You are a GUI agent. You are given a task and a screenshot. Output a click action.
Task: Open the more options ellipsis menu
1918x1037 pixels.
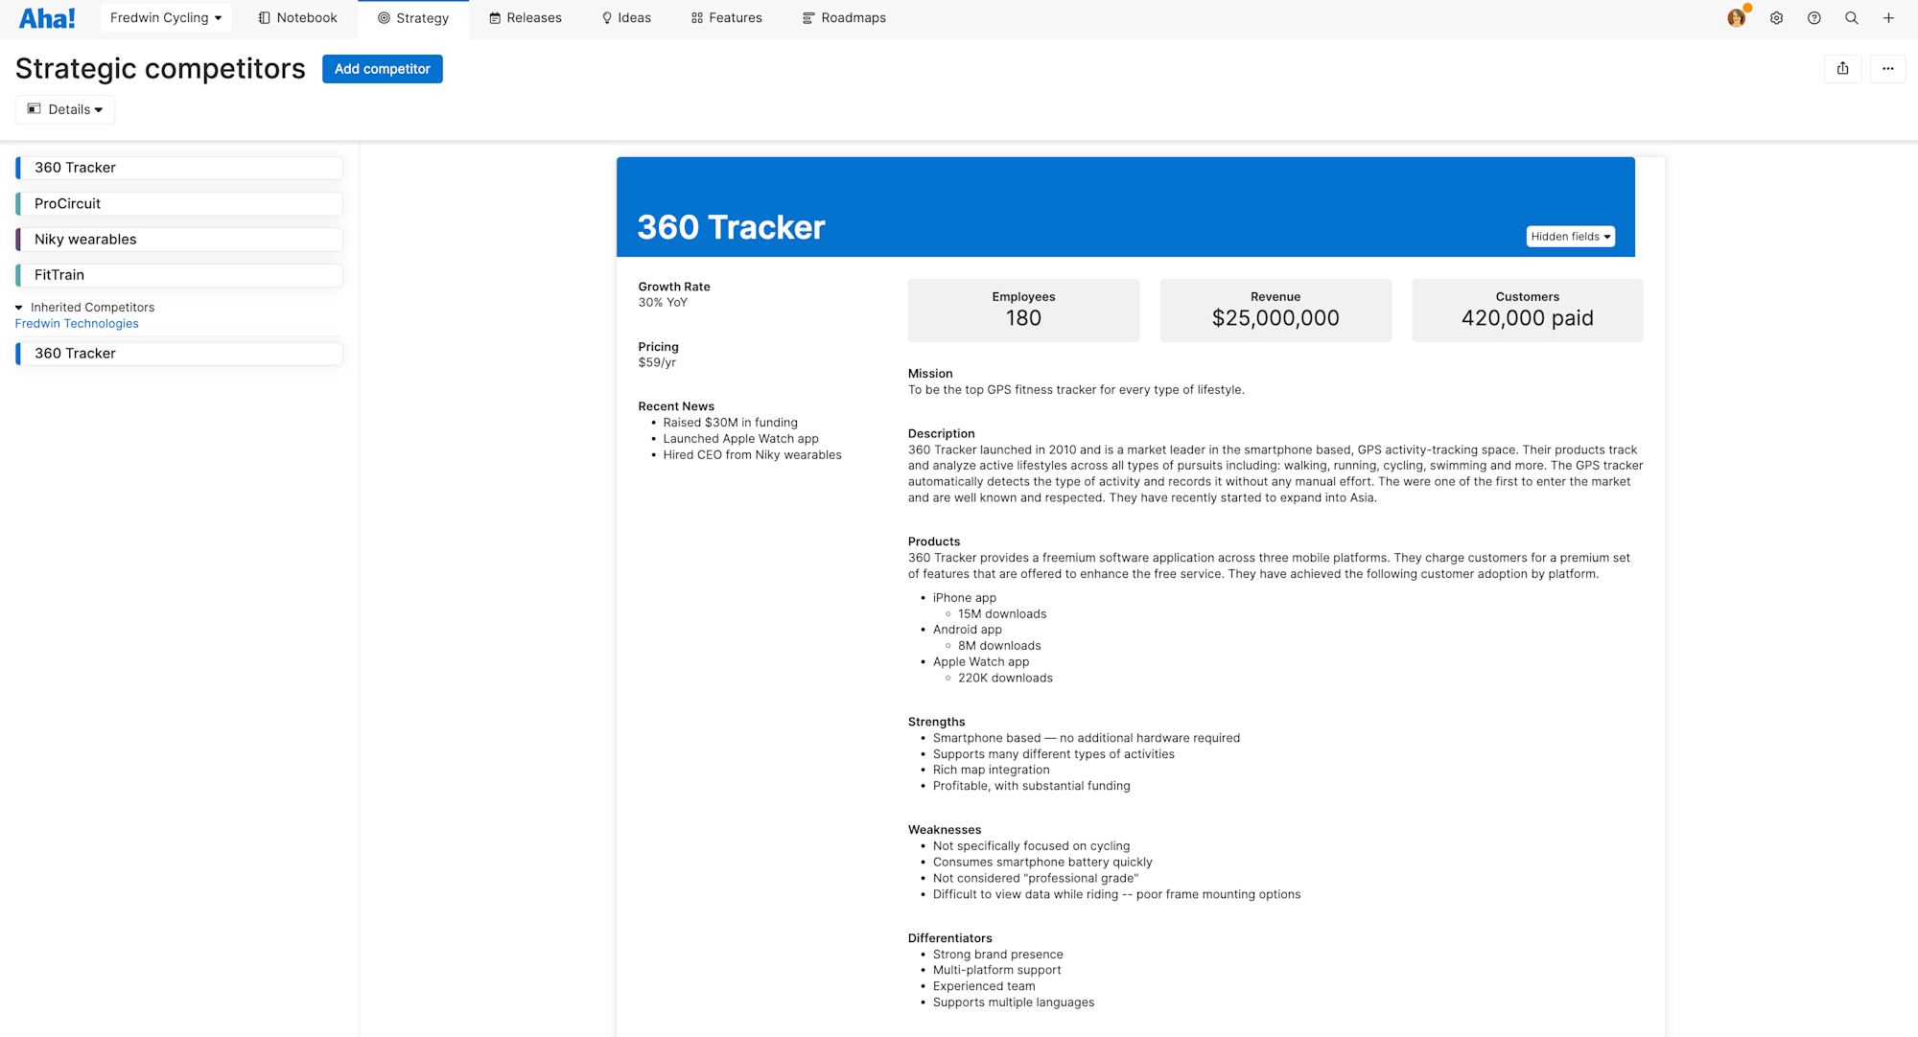[x=1887, y=68]
